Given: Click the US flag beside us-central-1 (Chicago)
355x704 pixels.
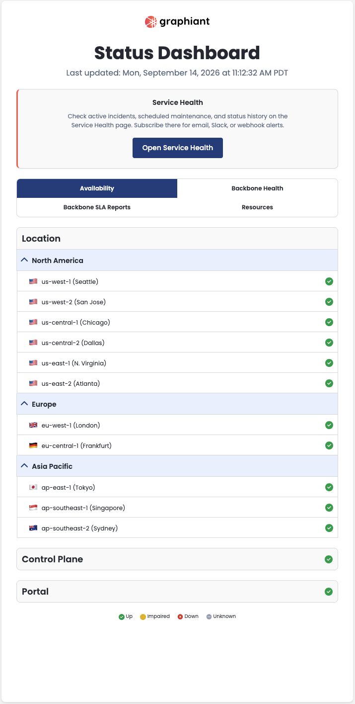Looking at the screenshot, I should click(33, 322).
